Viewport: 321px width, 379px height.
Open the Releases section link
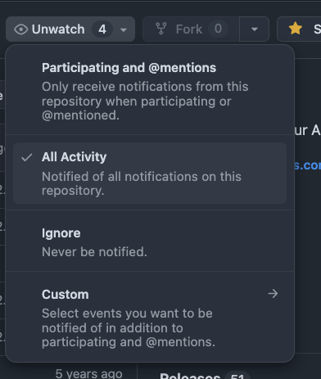[x=190, y=376]
